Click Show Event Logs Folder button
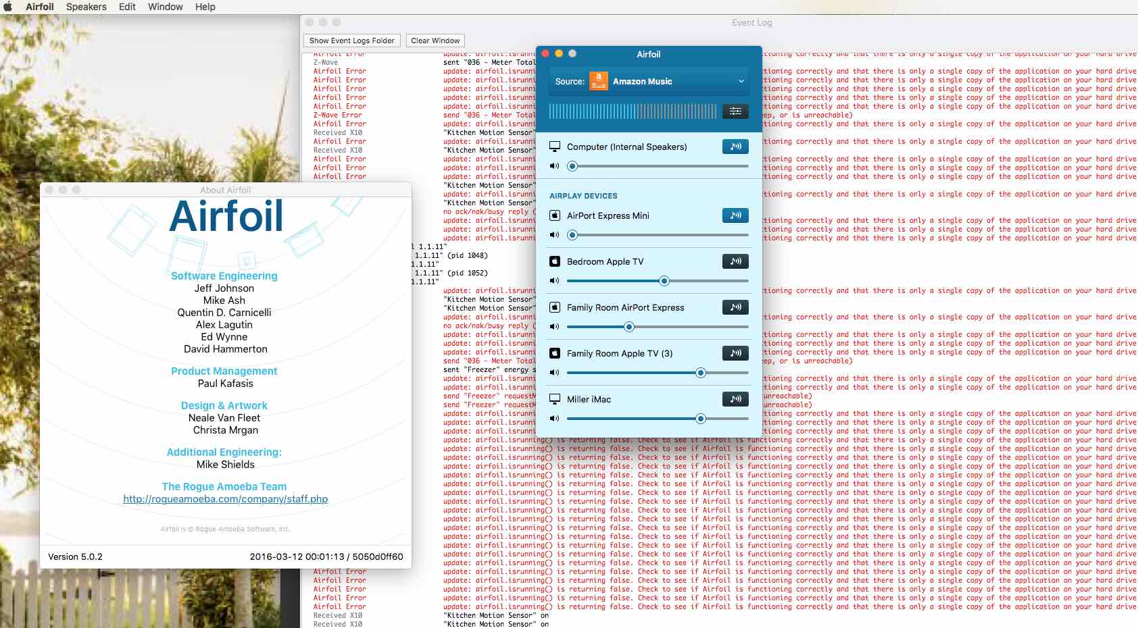 coord(352,41)
